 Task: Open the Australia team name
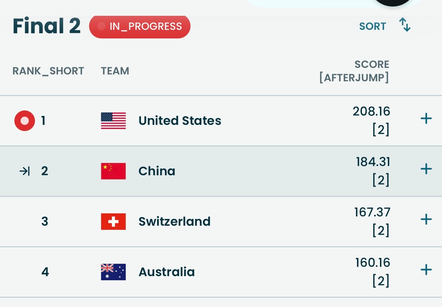pyautogui.click(x=167, y=272)
